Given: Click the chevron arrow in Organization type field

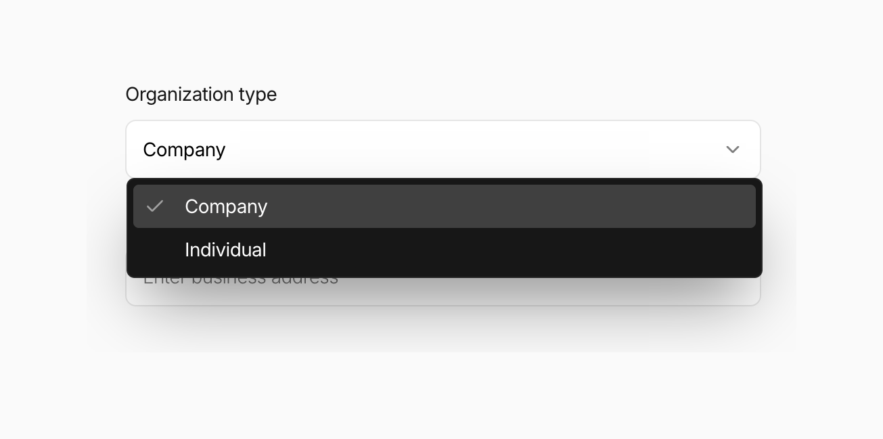Looking at the screenshot, I should (732, 149).
